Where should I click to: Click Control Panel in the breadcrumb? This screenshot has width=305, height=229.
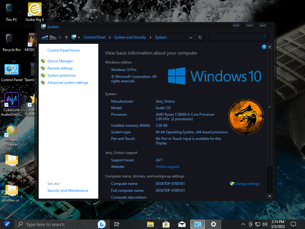pyautogui.click(x=94, y=37)
